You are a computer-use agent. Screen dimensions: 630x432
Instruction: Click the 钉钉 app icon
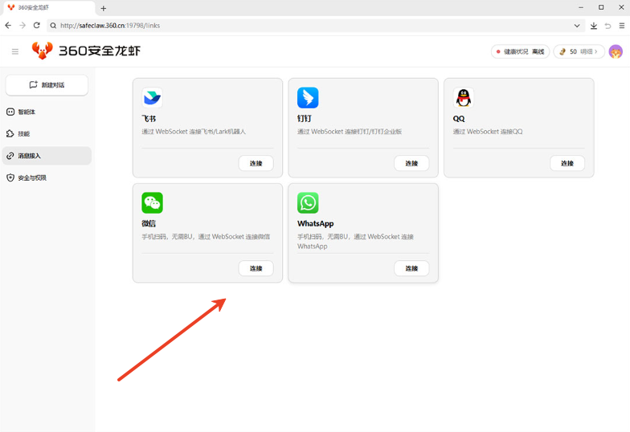click(x=308, y=98)
